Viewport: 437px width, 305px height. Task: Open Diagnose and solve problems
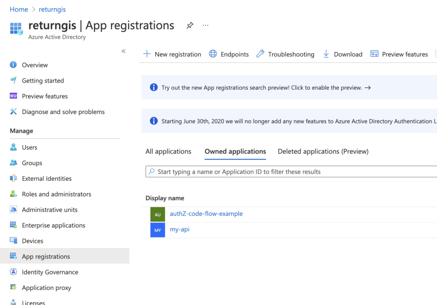pyautogui.click(x=63, y=112)
